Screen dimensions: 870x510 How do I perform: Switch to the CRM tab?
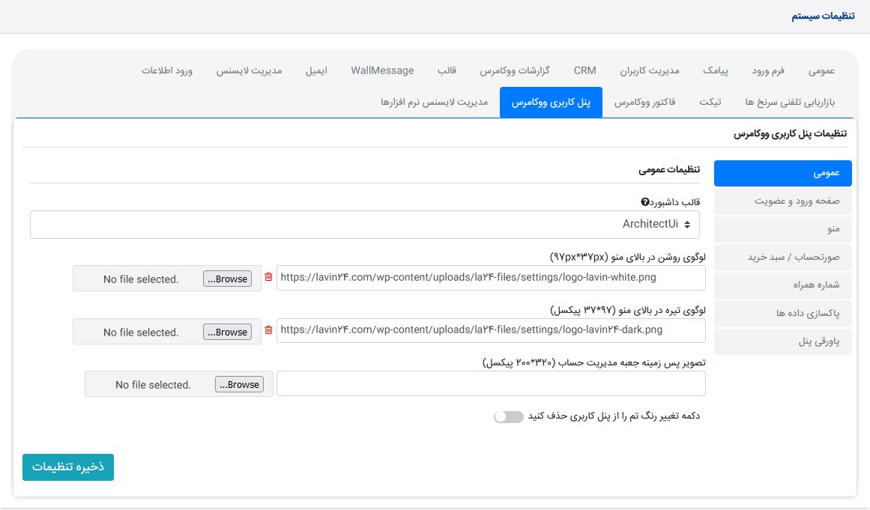coord(584,70)
